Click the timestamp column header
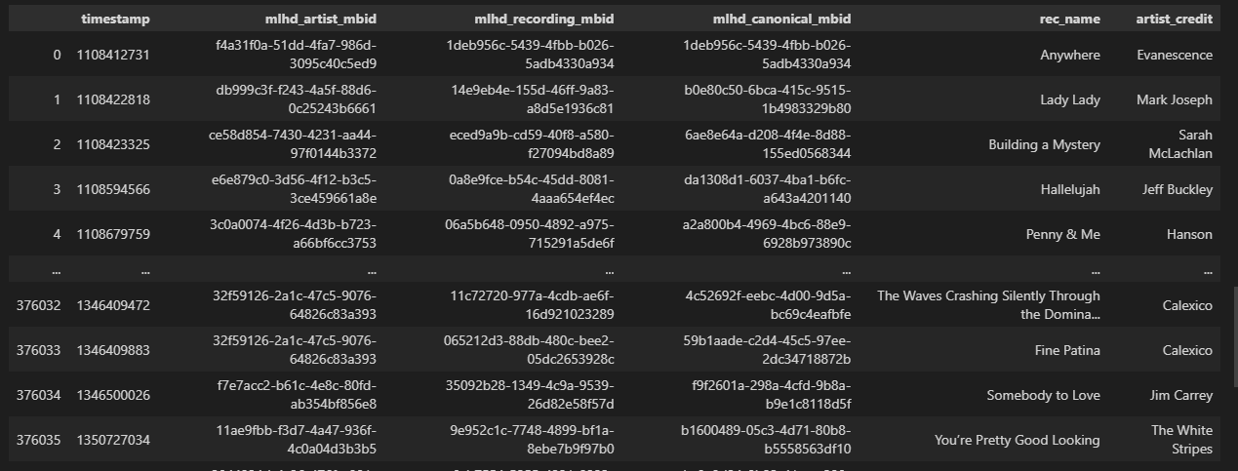The image size is (1238, 471). click(x=115, y=19)
